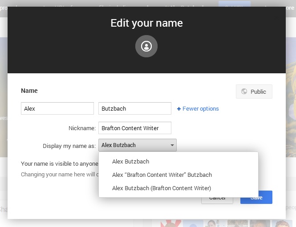Click the globe icon on the Public button
Viewport: 296px width, 227px height.
(244, 92)
